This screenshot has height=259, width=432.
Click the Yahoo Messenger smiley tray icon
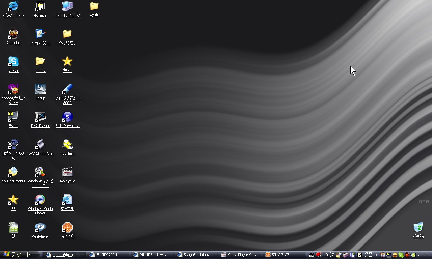tap(395, 255)
